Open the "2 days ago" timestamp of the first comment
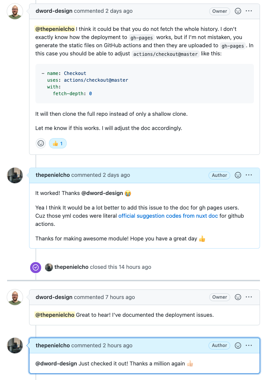Viewport: 266px width, 380px height. click(x=119, y=11)
